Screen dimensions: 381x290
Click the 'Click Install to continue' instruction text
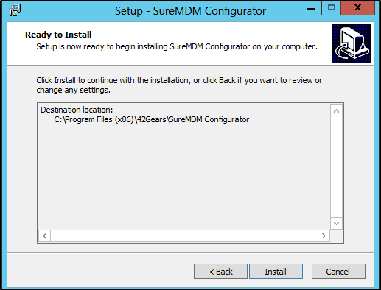[179, 85]
